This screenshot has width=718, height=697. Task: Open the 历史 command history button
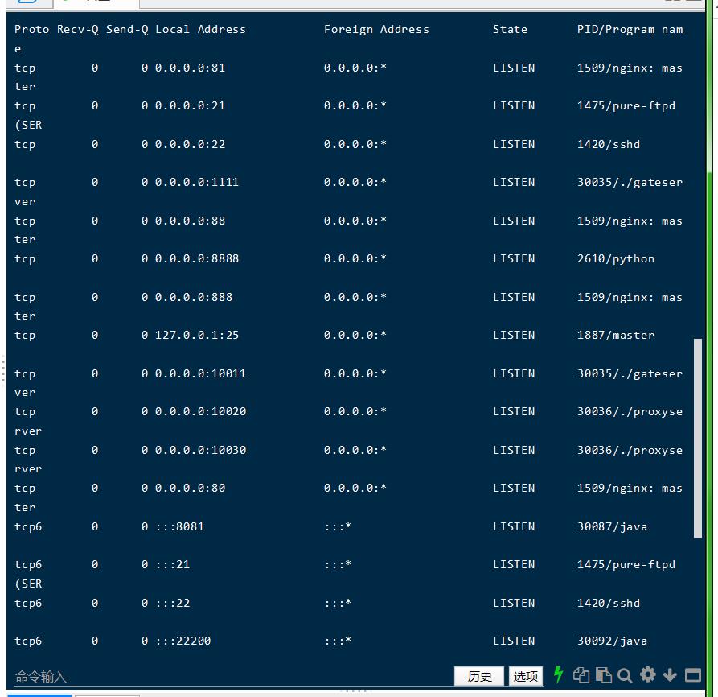pyautogui.click(x=479, y=676)
